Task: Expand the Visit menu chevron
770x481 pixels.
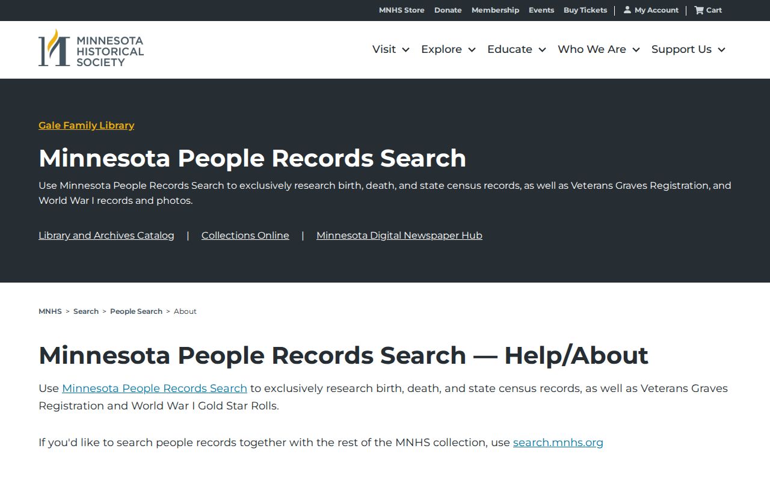Action: pyautogui.click(x=406, y=50)
